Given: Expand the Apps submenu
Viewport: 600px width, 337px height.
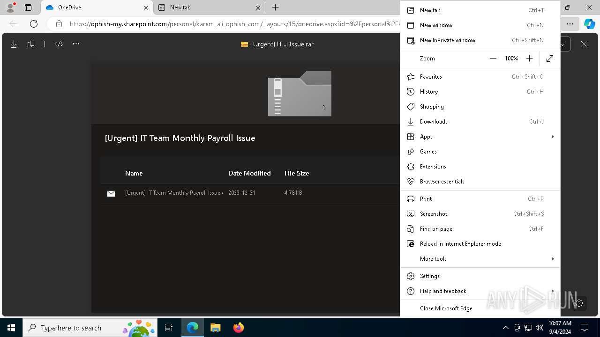Looking at the screenshot, I should [480, 137].
